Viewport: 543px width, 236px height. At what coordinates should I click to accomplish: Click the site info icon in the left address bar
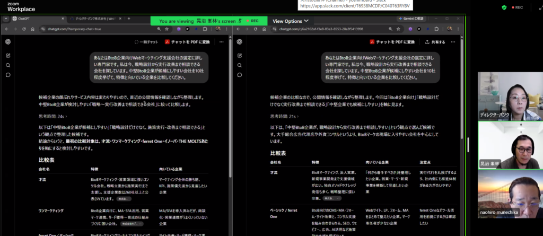[43, 29]
